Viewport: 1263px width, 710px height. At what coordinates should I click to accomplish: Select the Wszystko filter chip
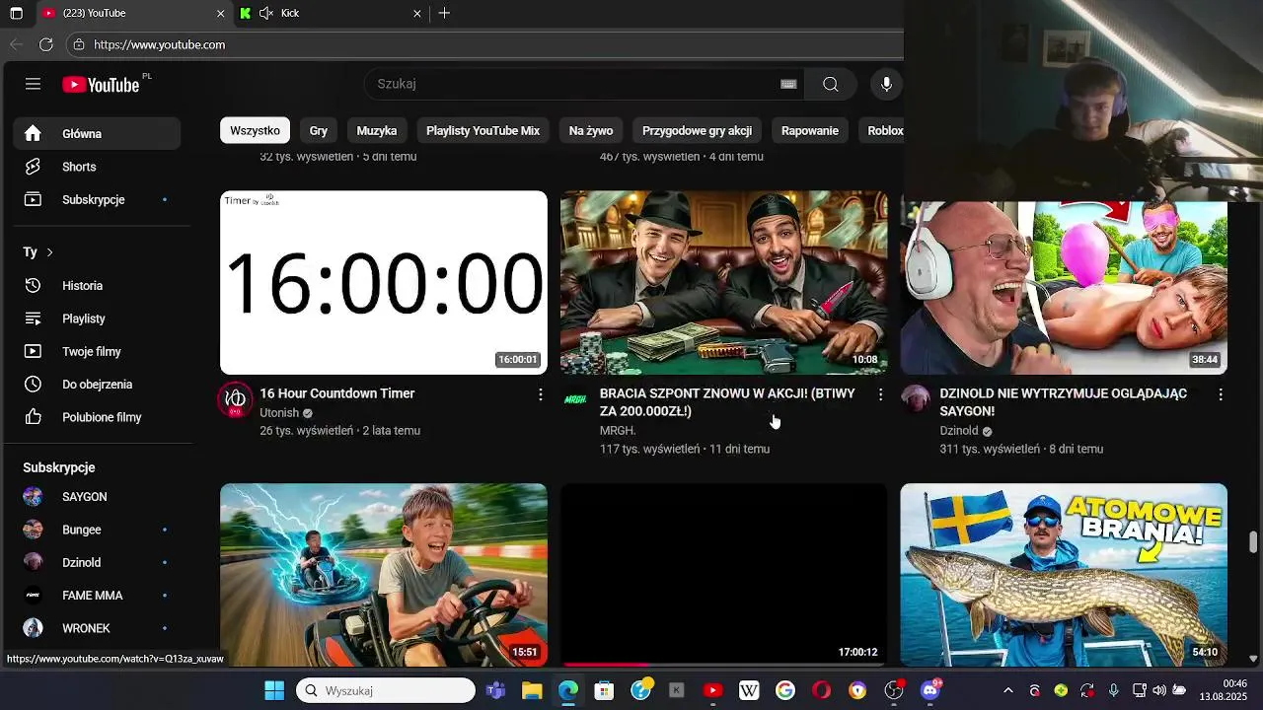point(255,130)
